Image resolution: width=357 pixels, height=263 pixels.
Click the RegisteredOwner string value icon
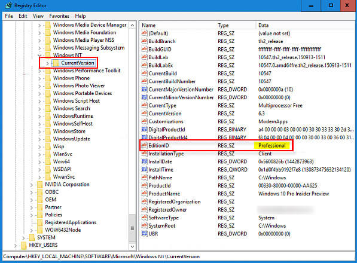[144, 210]
